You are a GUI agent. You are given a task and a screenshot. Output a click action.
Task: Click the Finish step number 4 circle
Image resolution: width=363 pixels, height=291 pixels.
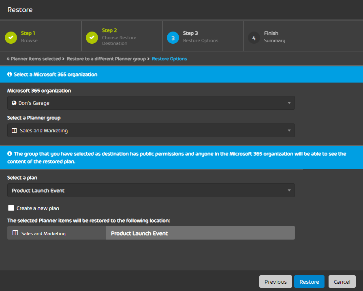coord(254,38)
